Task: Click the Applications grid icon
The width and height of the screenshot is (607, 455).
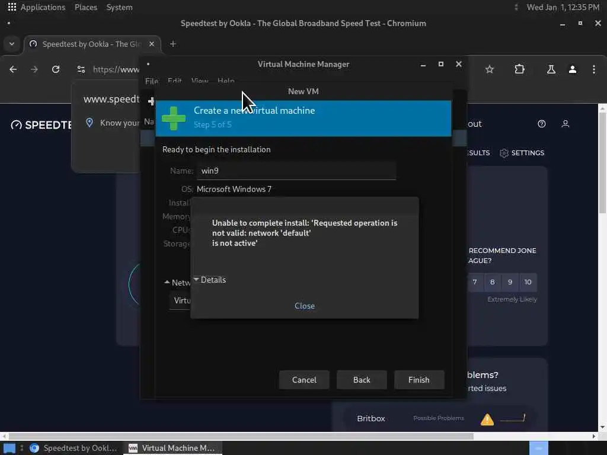Action: pyautogui.click(x=12, y=7)
